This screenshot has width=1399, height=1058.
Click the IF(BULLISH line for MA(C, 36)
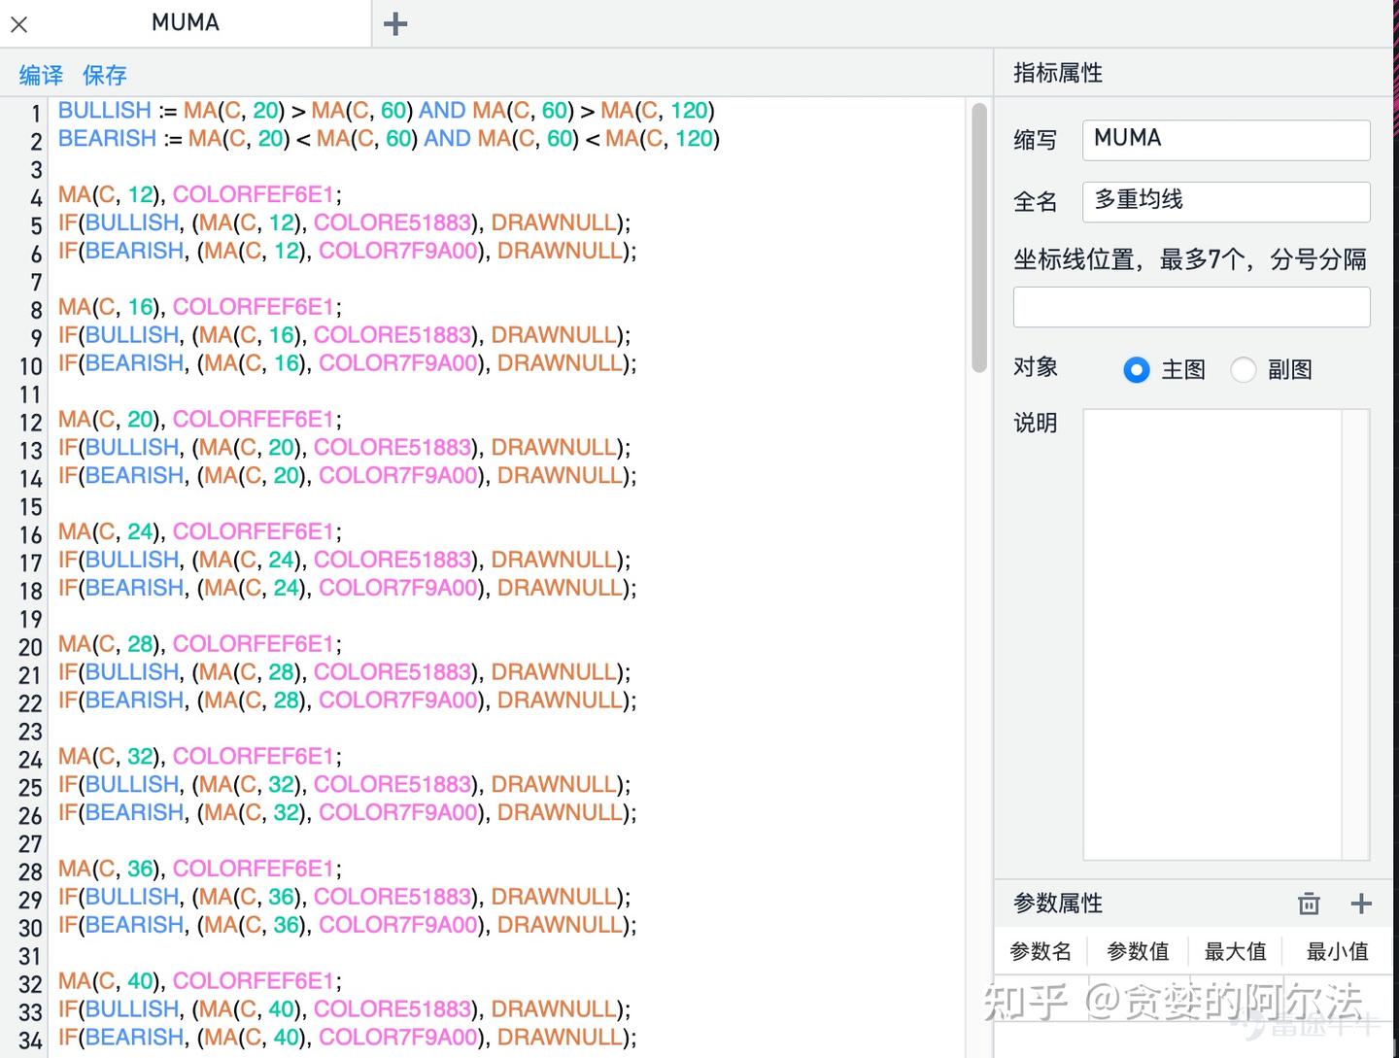tap(344, 899)
